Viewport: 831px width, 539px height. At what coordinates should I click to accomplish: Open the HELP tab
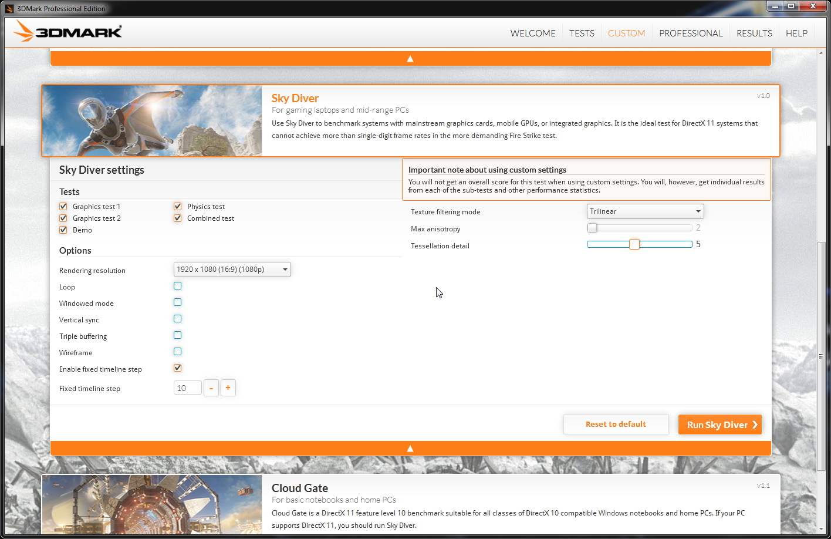(x=796, y=33)
